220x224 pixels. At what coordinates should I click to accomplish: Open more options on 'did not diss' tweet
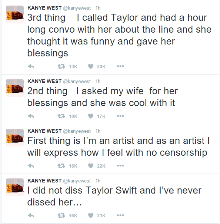coord(120,215)
